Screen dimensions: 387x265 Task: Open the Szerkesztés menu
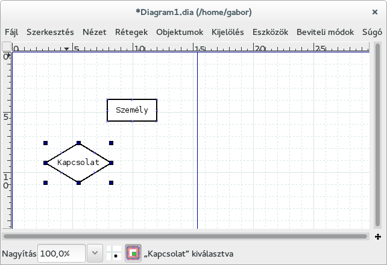tap(50, 32)
